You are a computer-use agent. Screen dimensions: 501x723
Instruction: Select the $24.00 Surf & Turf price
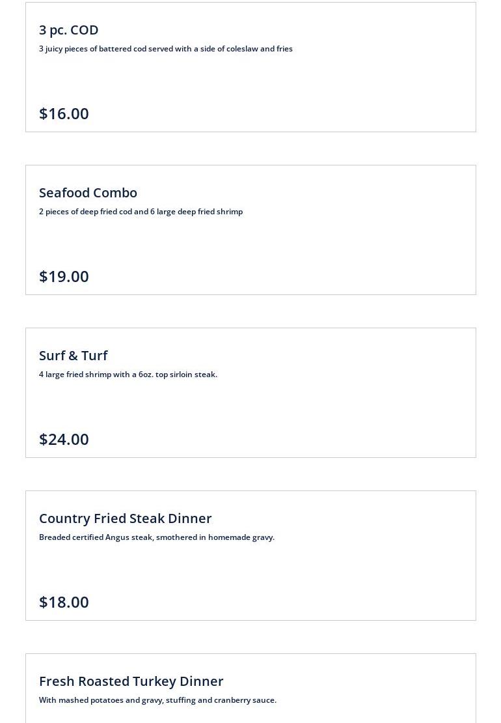(64, 439)
